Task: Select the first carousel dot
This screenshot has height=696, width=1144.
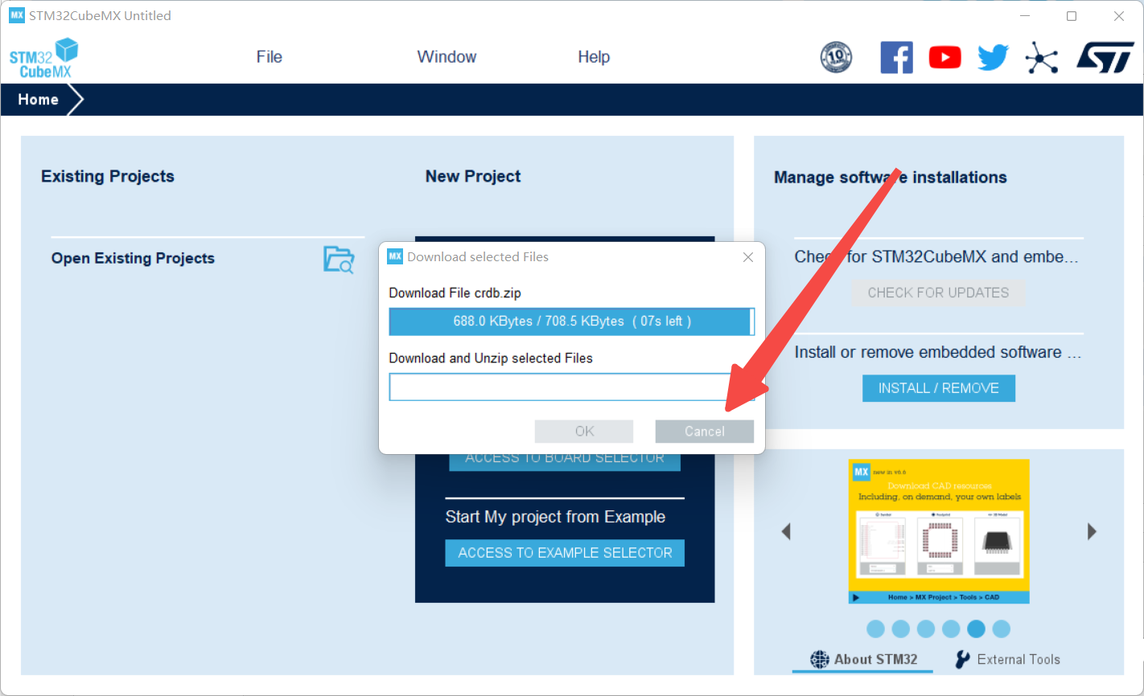Action: click(x=876, y=629)
